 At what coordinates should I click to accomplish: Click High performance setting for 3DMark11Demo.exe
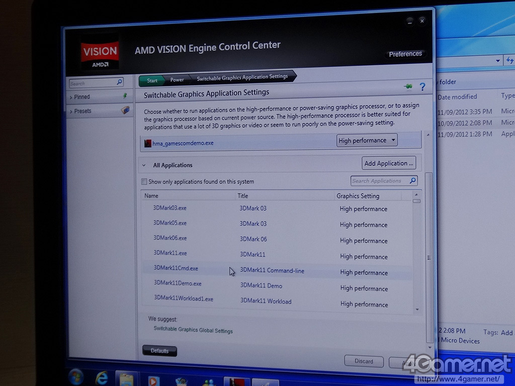(x=364, y=288)
